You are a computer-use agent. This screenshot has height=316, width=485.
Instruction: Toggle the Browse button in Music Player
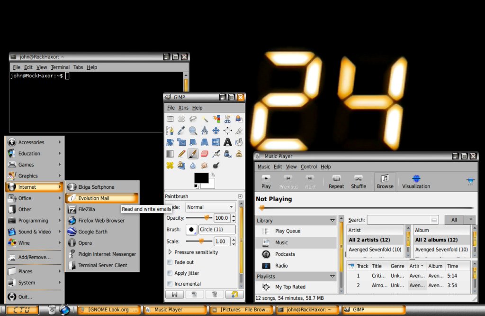(385, 182)
